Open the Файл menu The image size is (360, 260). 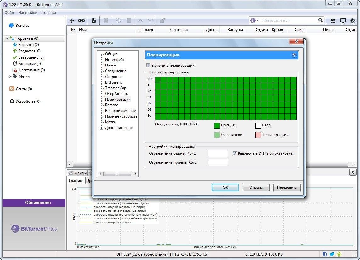tap(9, 13)
